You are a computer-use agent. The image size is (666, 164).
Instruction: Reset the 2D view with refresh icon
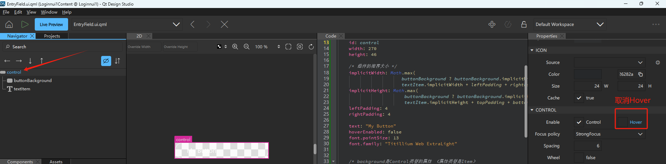tap(311, 47)
